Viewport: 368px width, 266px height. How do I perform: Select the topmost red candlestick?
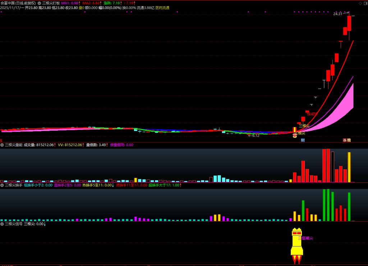pyautogui.click(x=349, y=23)
